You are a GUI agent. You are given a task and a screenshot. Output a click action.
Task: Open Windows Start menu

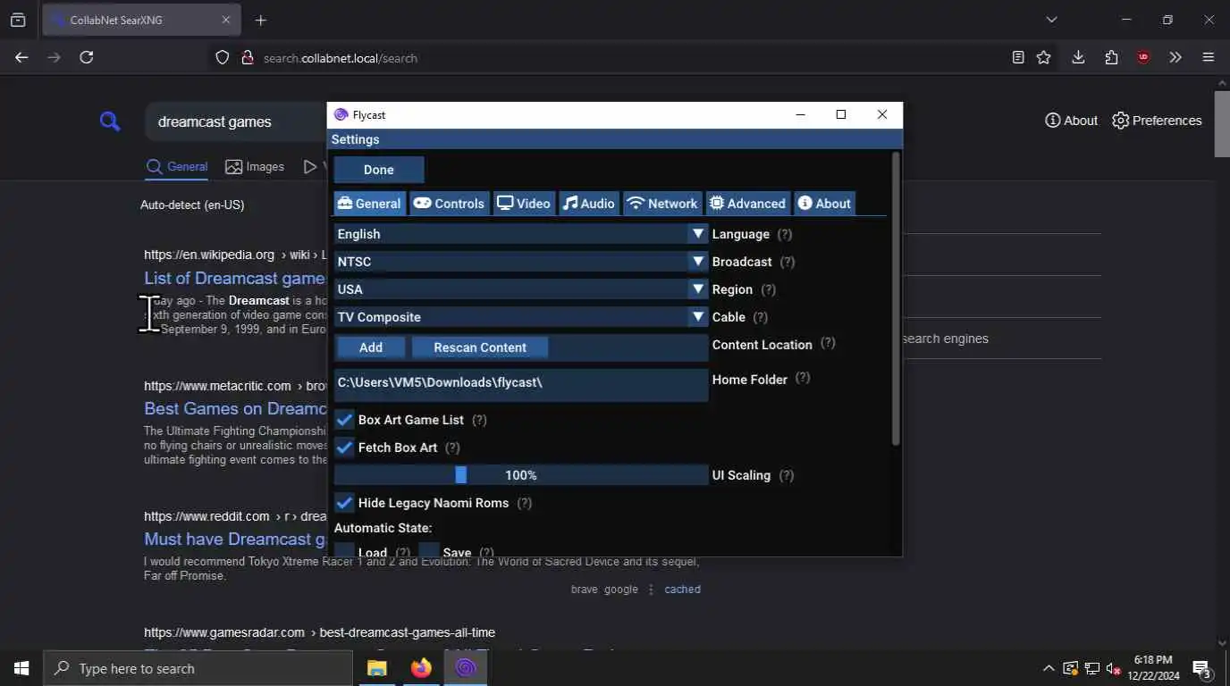(x=21, y=668)
